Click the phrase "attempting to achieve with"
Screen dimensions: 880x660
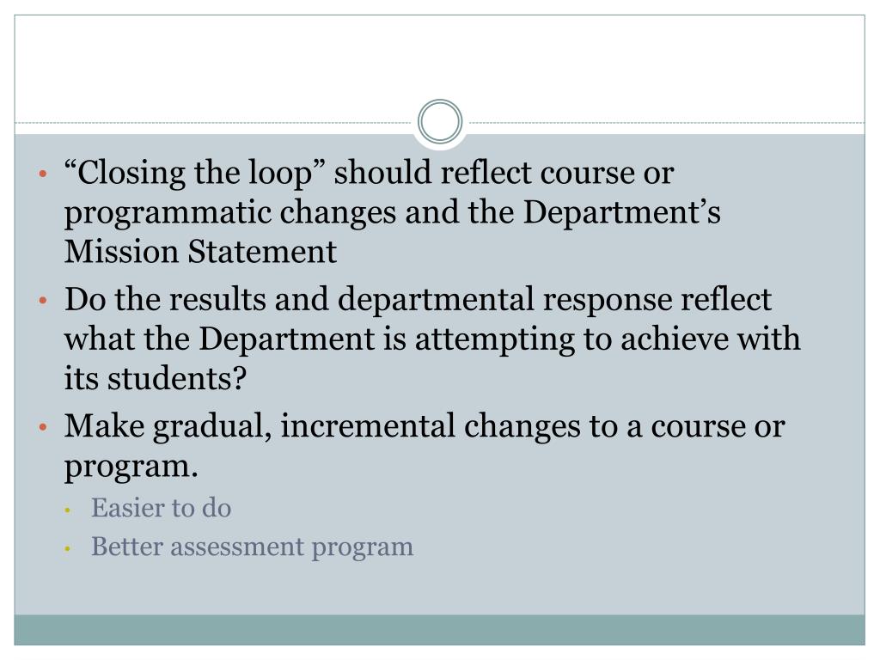pos(608,339)
